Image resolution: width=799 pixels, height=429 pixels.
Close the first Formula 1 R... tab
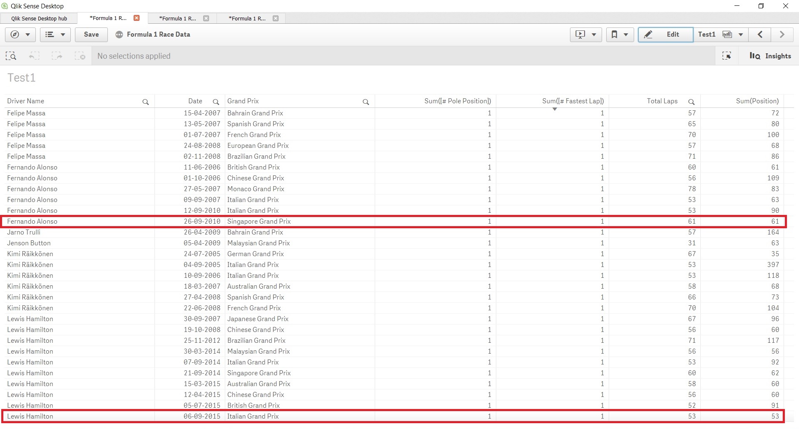[x=137, y=18]
